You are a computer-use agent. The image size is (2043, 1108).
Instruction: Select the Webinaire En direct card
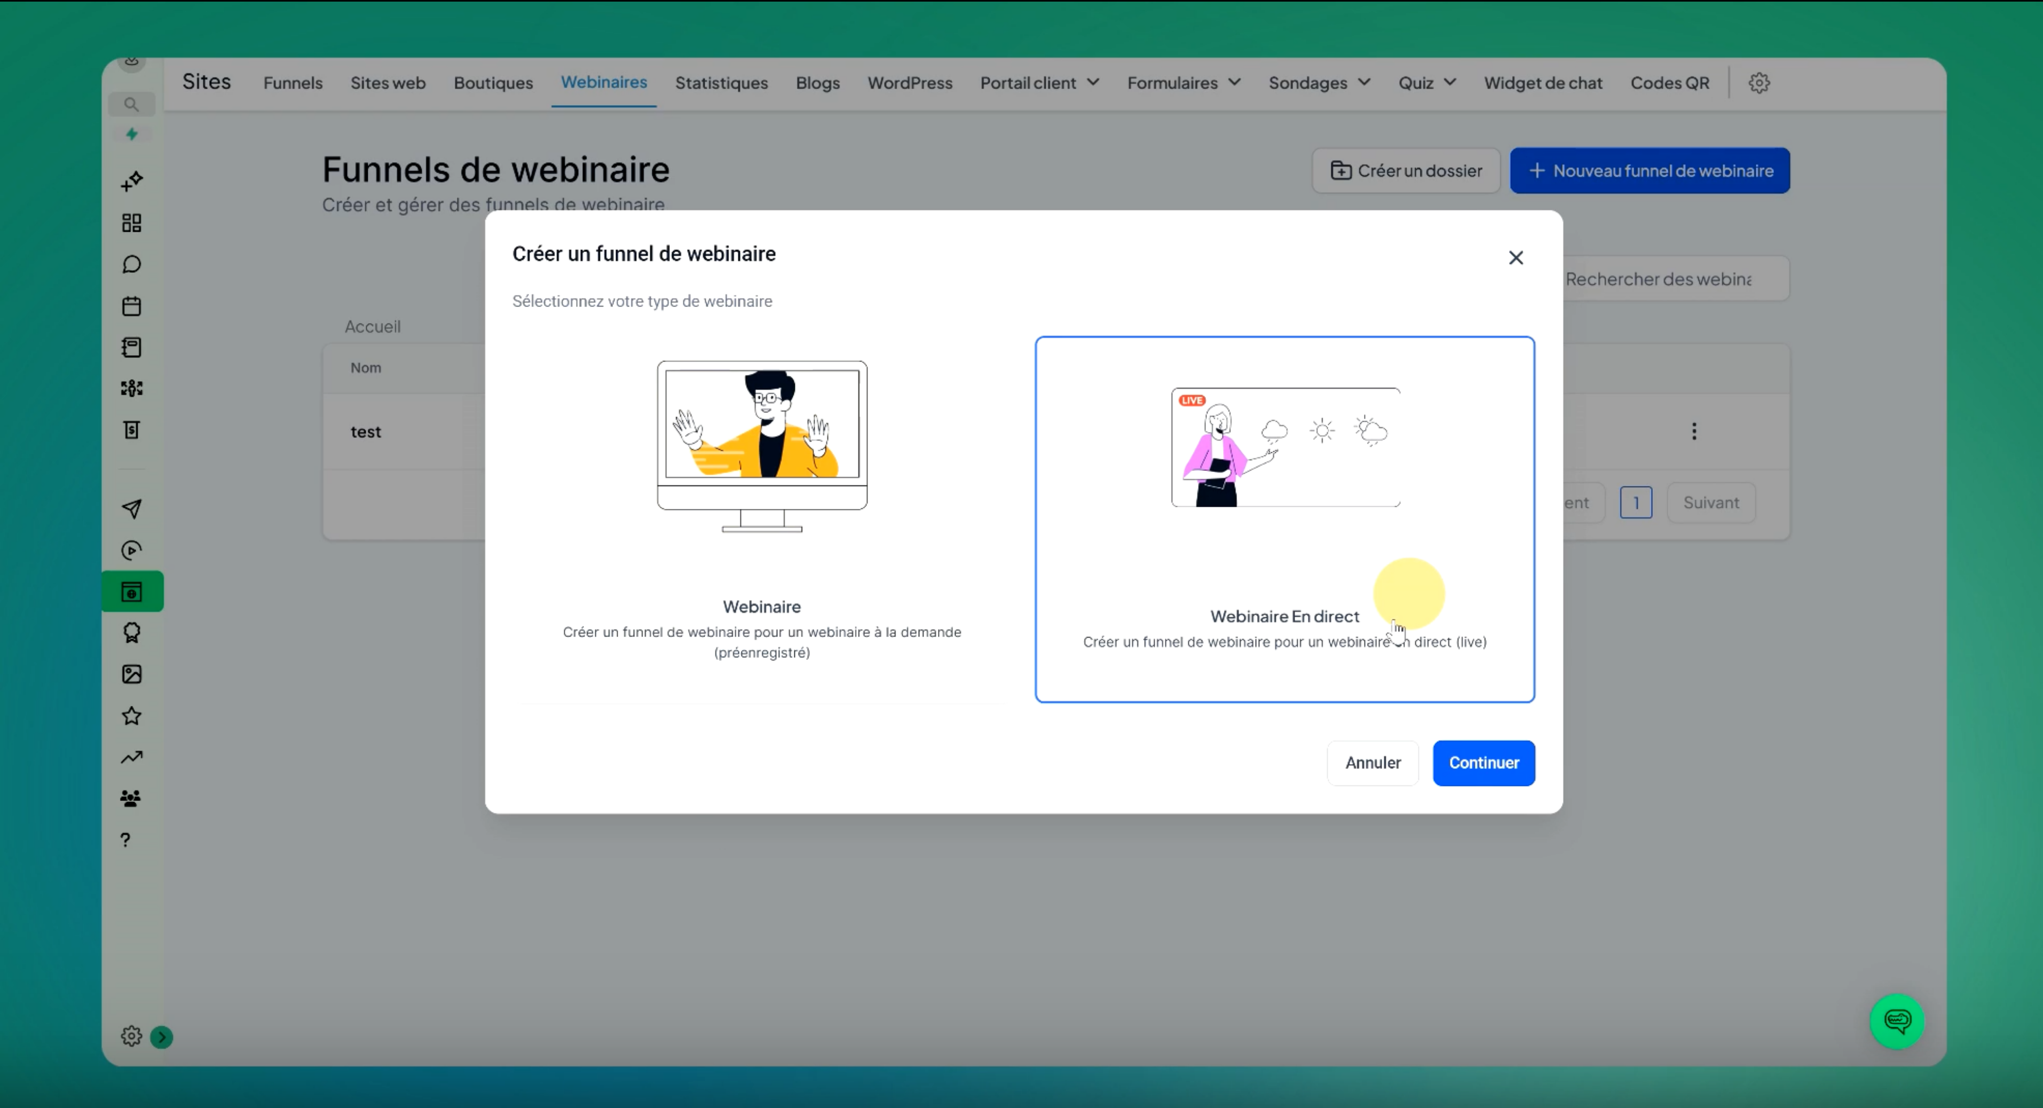coord(1284,520)
